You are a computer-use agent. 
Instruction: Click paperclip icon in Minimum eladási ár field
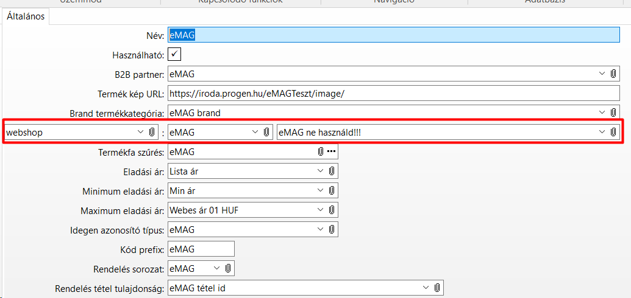click(x=332, y=191)
